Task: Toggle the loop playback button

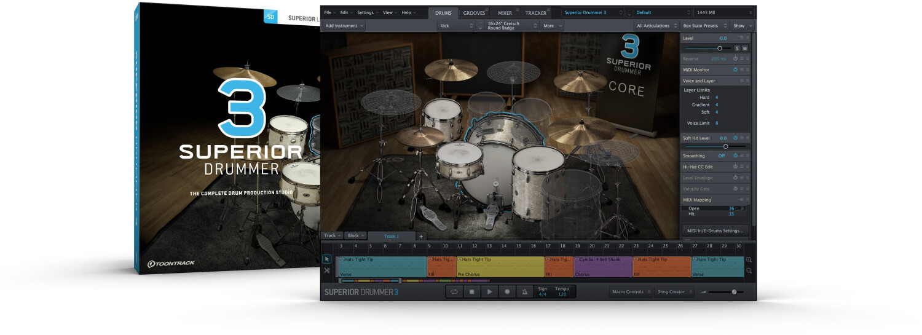Action: pos(454,292)
